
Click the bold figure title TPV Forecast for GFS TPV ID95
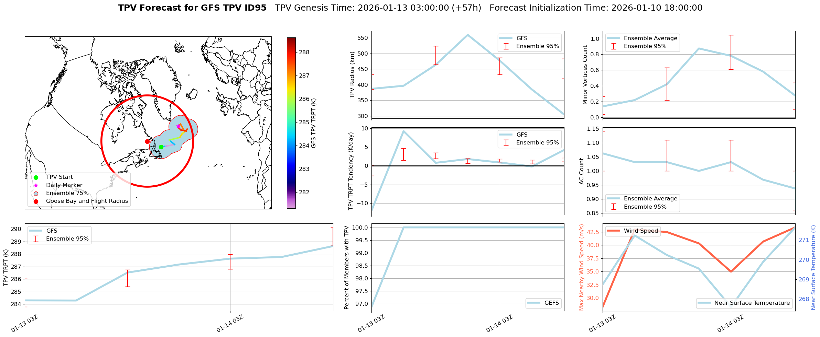click(192, 8)
